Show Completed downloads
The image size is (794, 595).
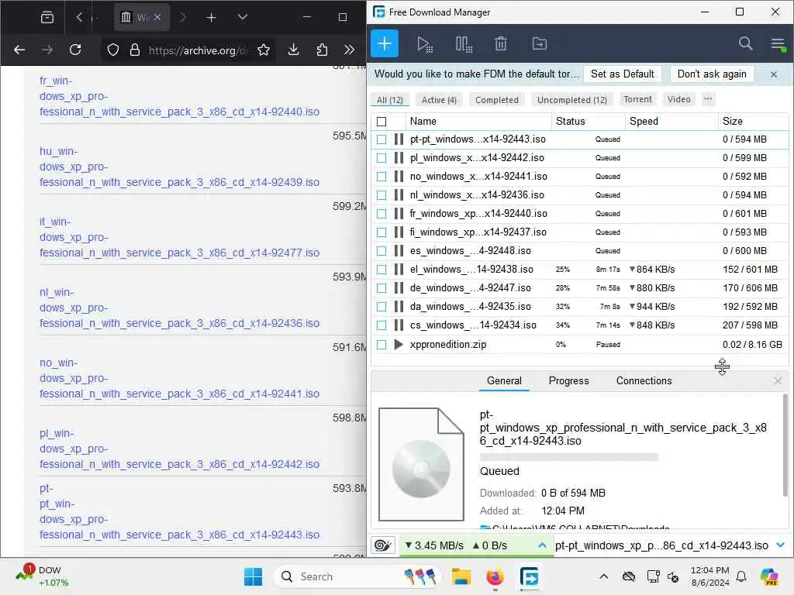pos(497,100)
